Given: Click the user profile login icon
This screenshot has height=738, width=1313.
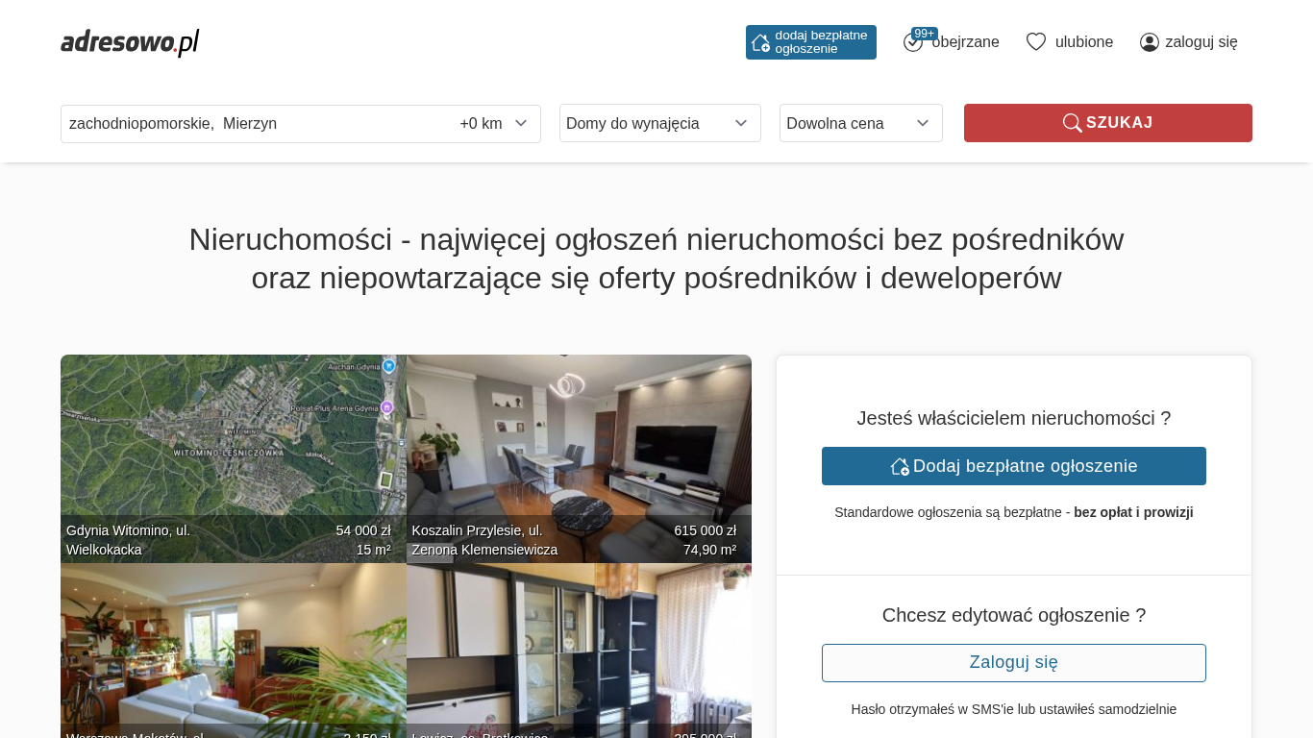Looking at the screenshot, I should point(1150,42).
